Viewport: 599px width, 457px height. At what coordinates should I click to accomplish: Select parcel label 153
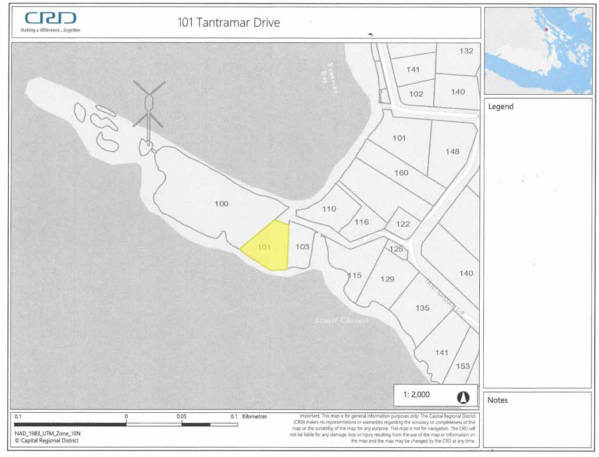pos(462,366)
